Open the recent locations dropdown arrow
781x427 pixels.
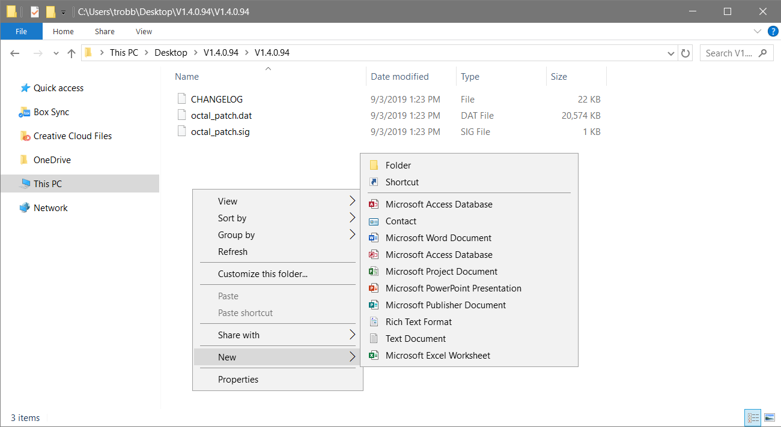56,53
